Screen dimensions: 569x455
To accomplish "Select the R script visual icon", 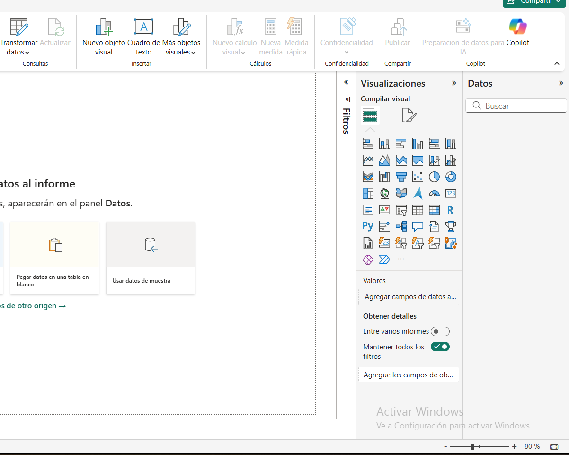I will pyautogui.click(x=451, y=210).
